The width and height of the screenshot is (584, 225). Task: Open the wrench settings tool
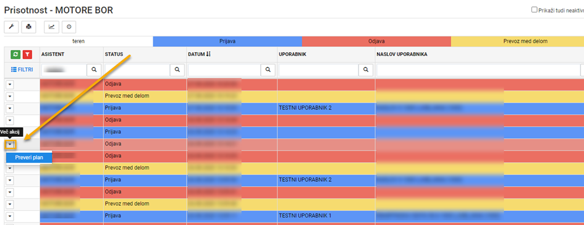(11, 27)
